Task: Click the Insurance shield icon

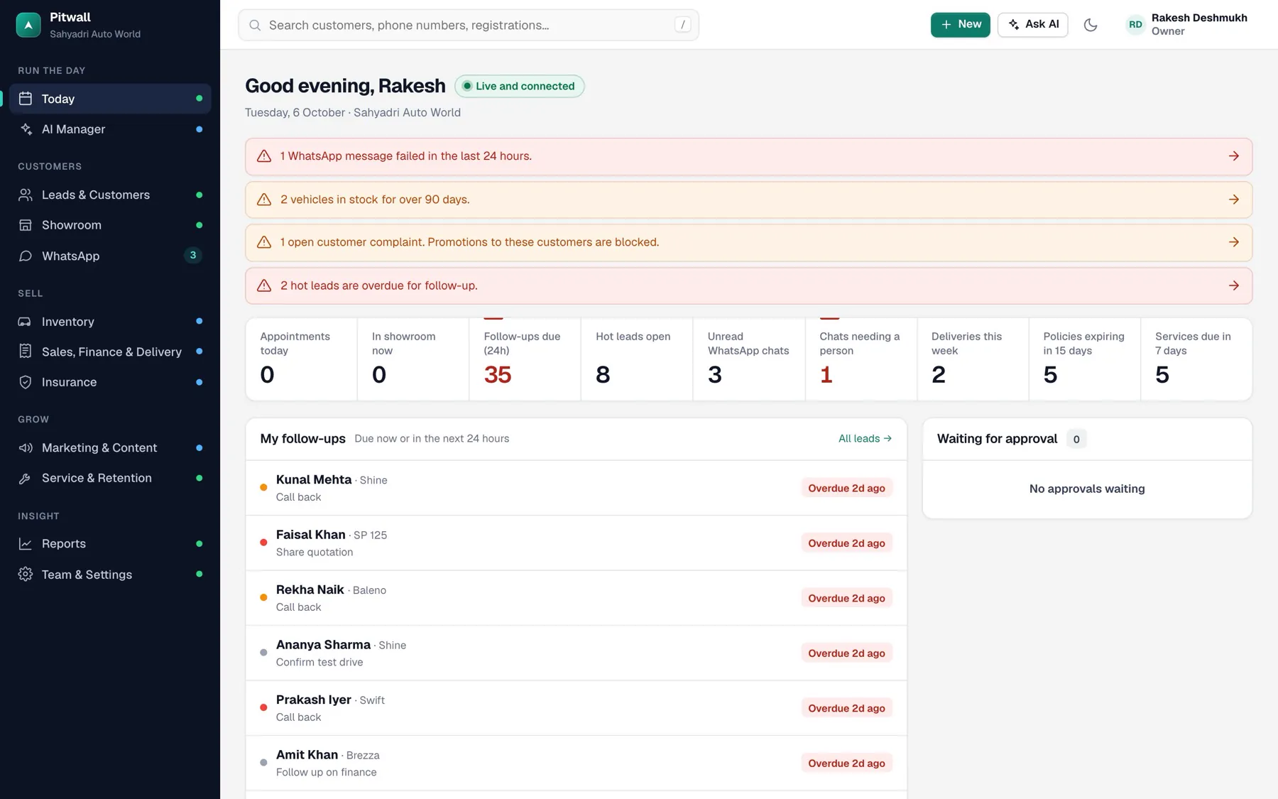Action: [x=26, y=382]
